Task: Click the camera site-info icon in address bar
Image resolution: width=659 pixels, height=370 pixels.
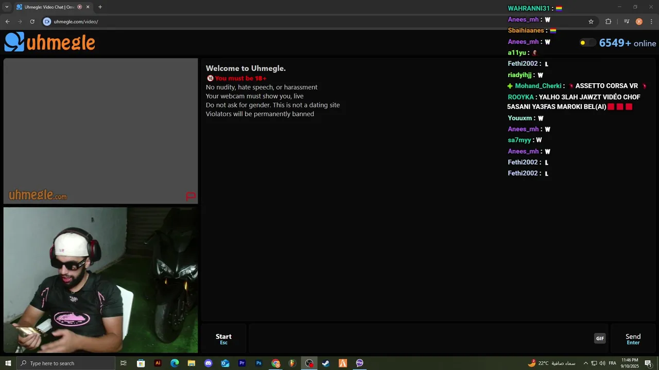Action: click(47, 22)
